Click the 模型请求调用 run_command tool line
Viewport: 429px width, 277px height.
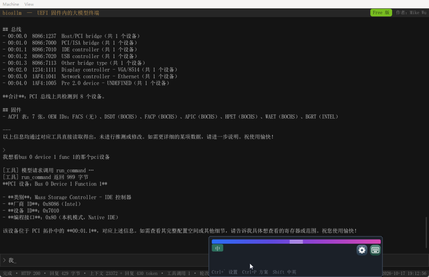pyautogui.click(x=48, y=171)
